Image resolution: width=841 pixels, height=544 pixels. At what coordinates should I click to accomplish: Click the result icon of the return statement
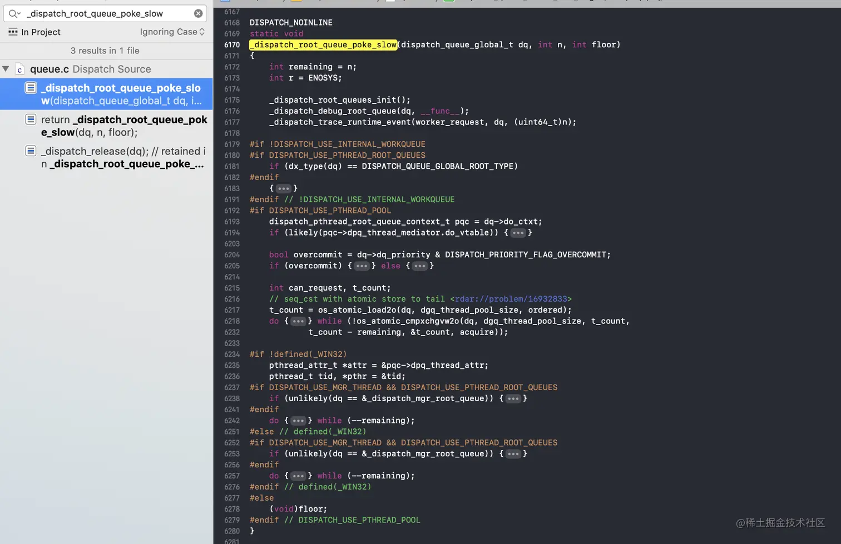[x=31, y=119]
